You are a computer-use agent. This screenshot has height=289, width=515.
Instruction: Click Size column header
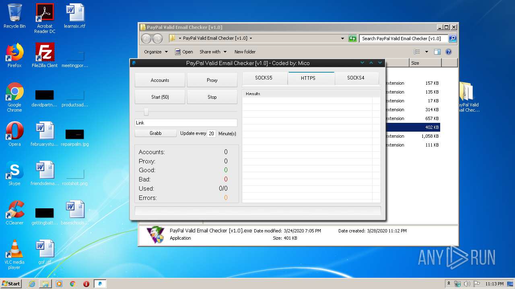point(425,63)
